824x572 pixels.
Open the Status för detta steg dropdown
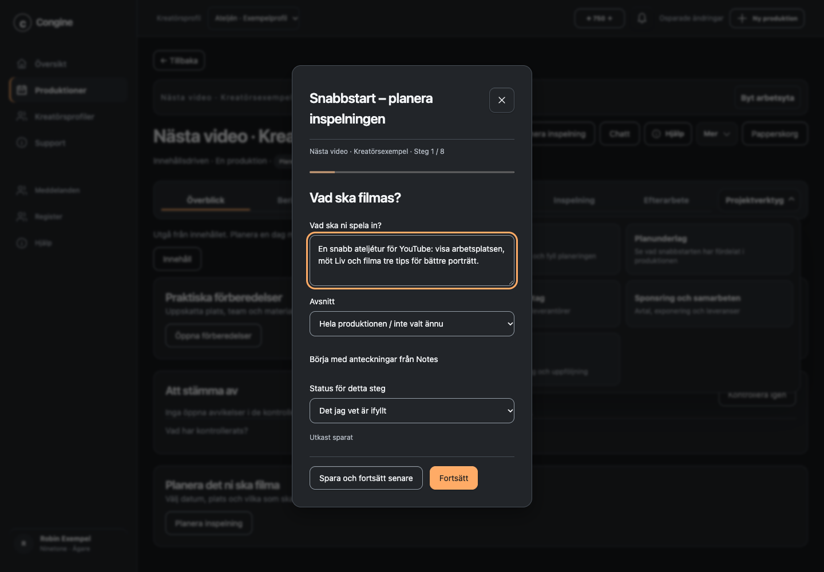[x=412, y=411]
